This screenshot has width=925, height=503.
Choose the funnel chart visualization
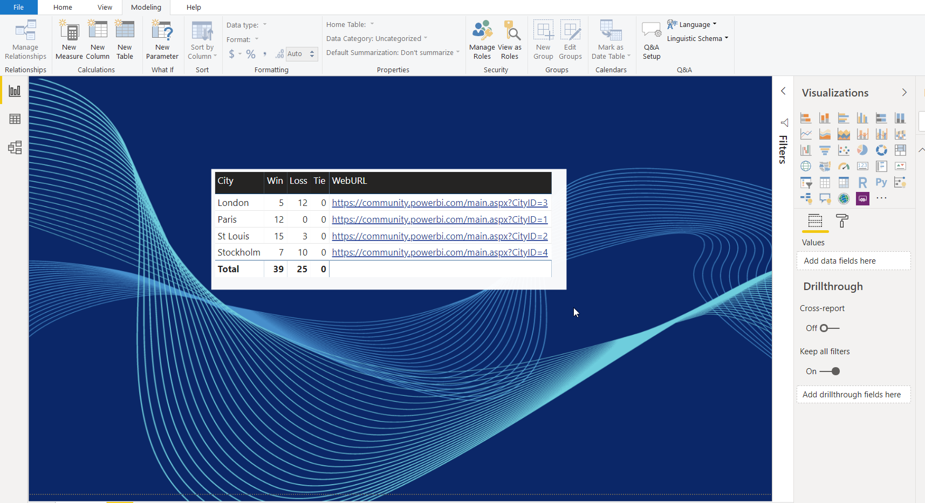[x=825, y=150]
